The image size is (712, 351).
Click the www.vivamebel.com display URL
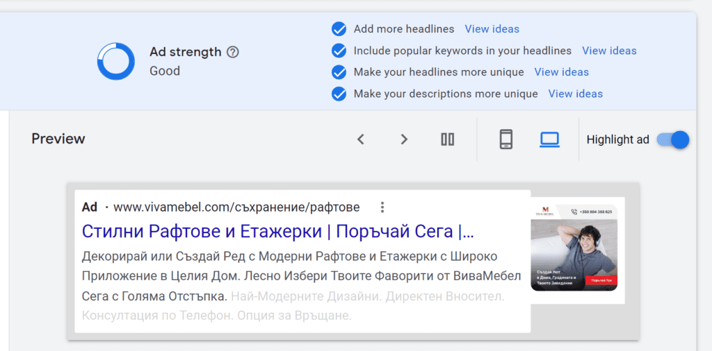pos(236,207)
